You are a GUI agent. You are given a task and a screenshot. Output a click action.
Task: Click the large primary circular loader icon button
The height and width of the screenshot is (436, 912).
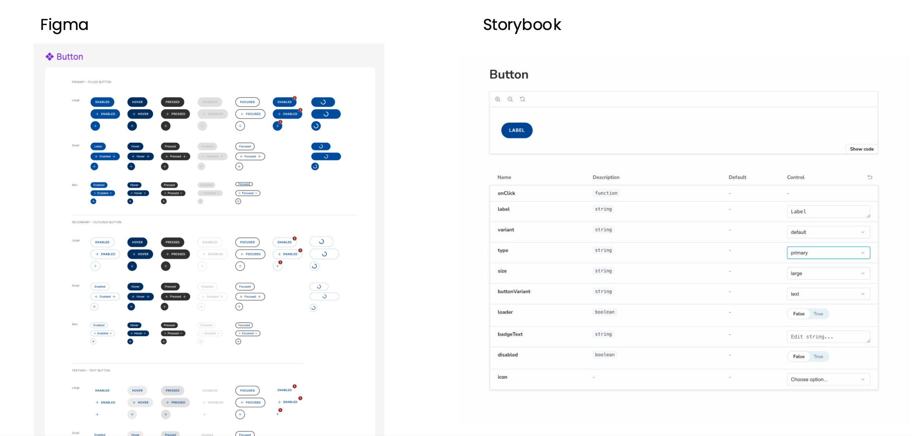[316, 126]
